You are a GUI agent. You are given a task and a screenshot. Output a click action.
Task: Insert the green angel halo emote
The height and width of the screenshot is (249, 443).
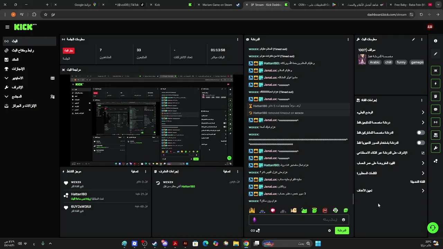tap(314, 210)
